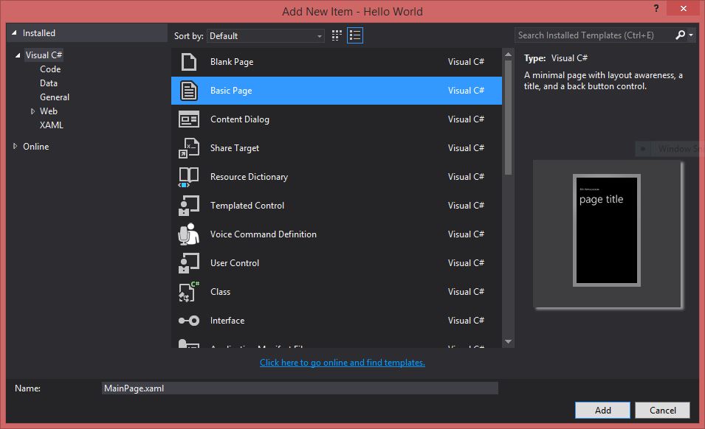Click the search magnifier icon

click(681, 35)
